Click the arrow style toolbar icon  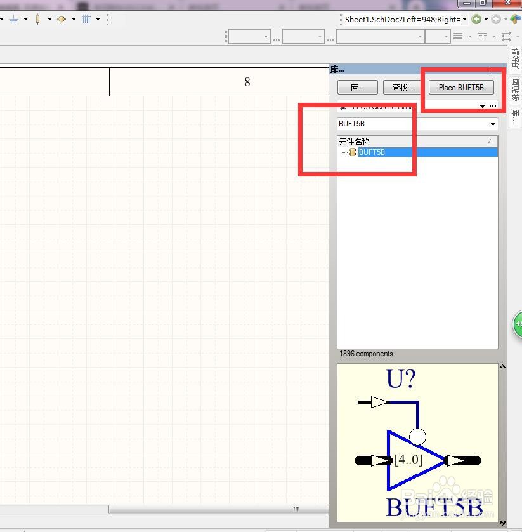click(506, 36)
